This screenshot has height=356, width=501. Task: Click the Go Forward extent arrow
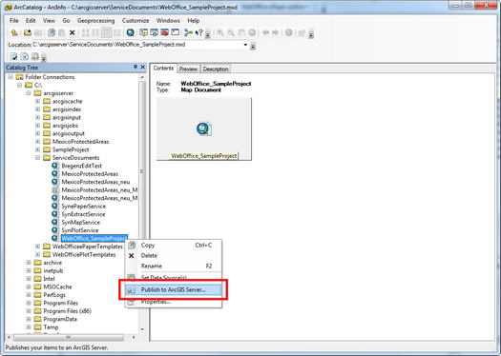(x=276, y=32)
